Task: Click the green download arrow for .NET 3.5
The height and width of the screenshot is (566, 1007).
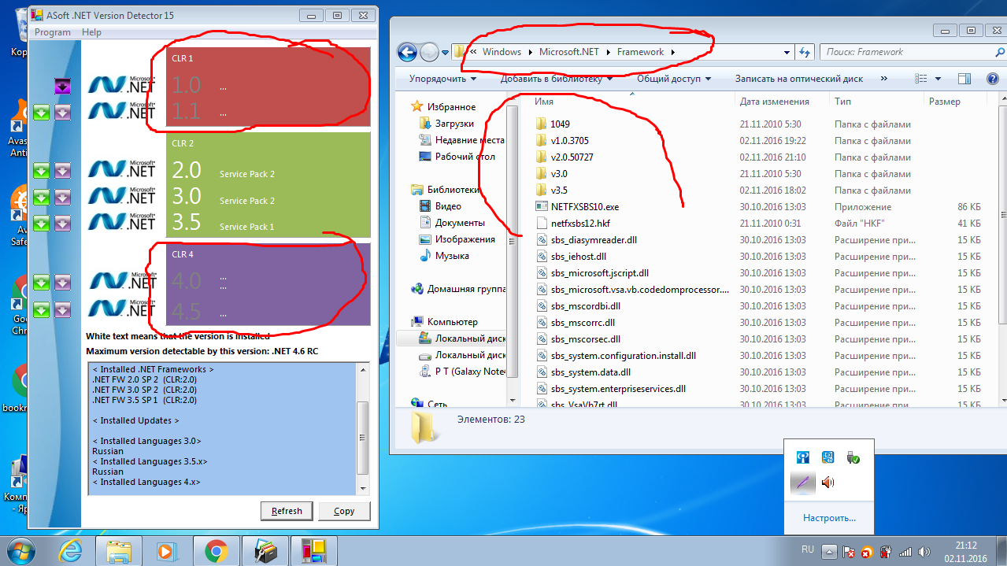Action: [42, 224]
